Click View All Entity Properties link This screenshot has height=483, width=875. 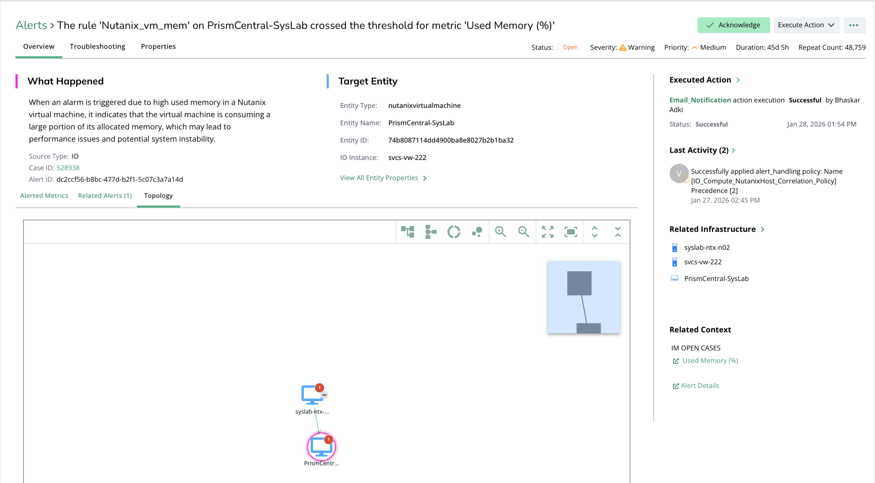point(379,178)
